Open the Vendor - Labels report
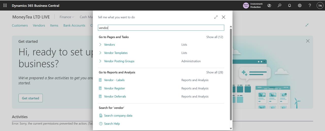Viewport: 325px width, 131px height. [x=114, y=80]
